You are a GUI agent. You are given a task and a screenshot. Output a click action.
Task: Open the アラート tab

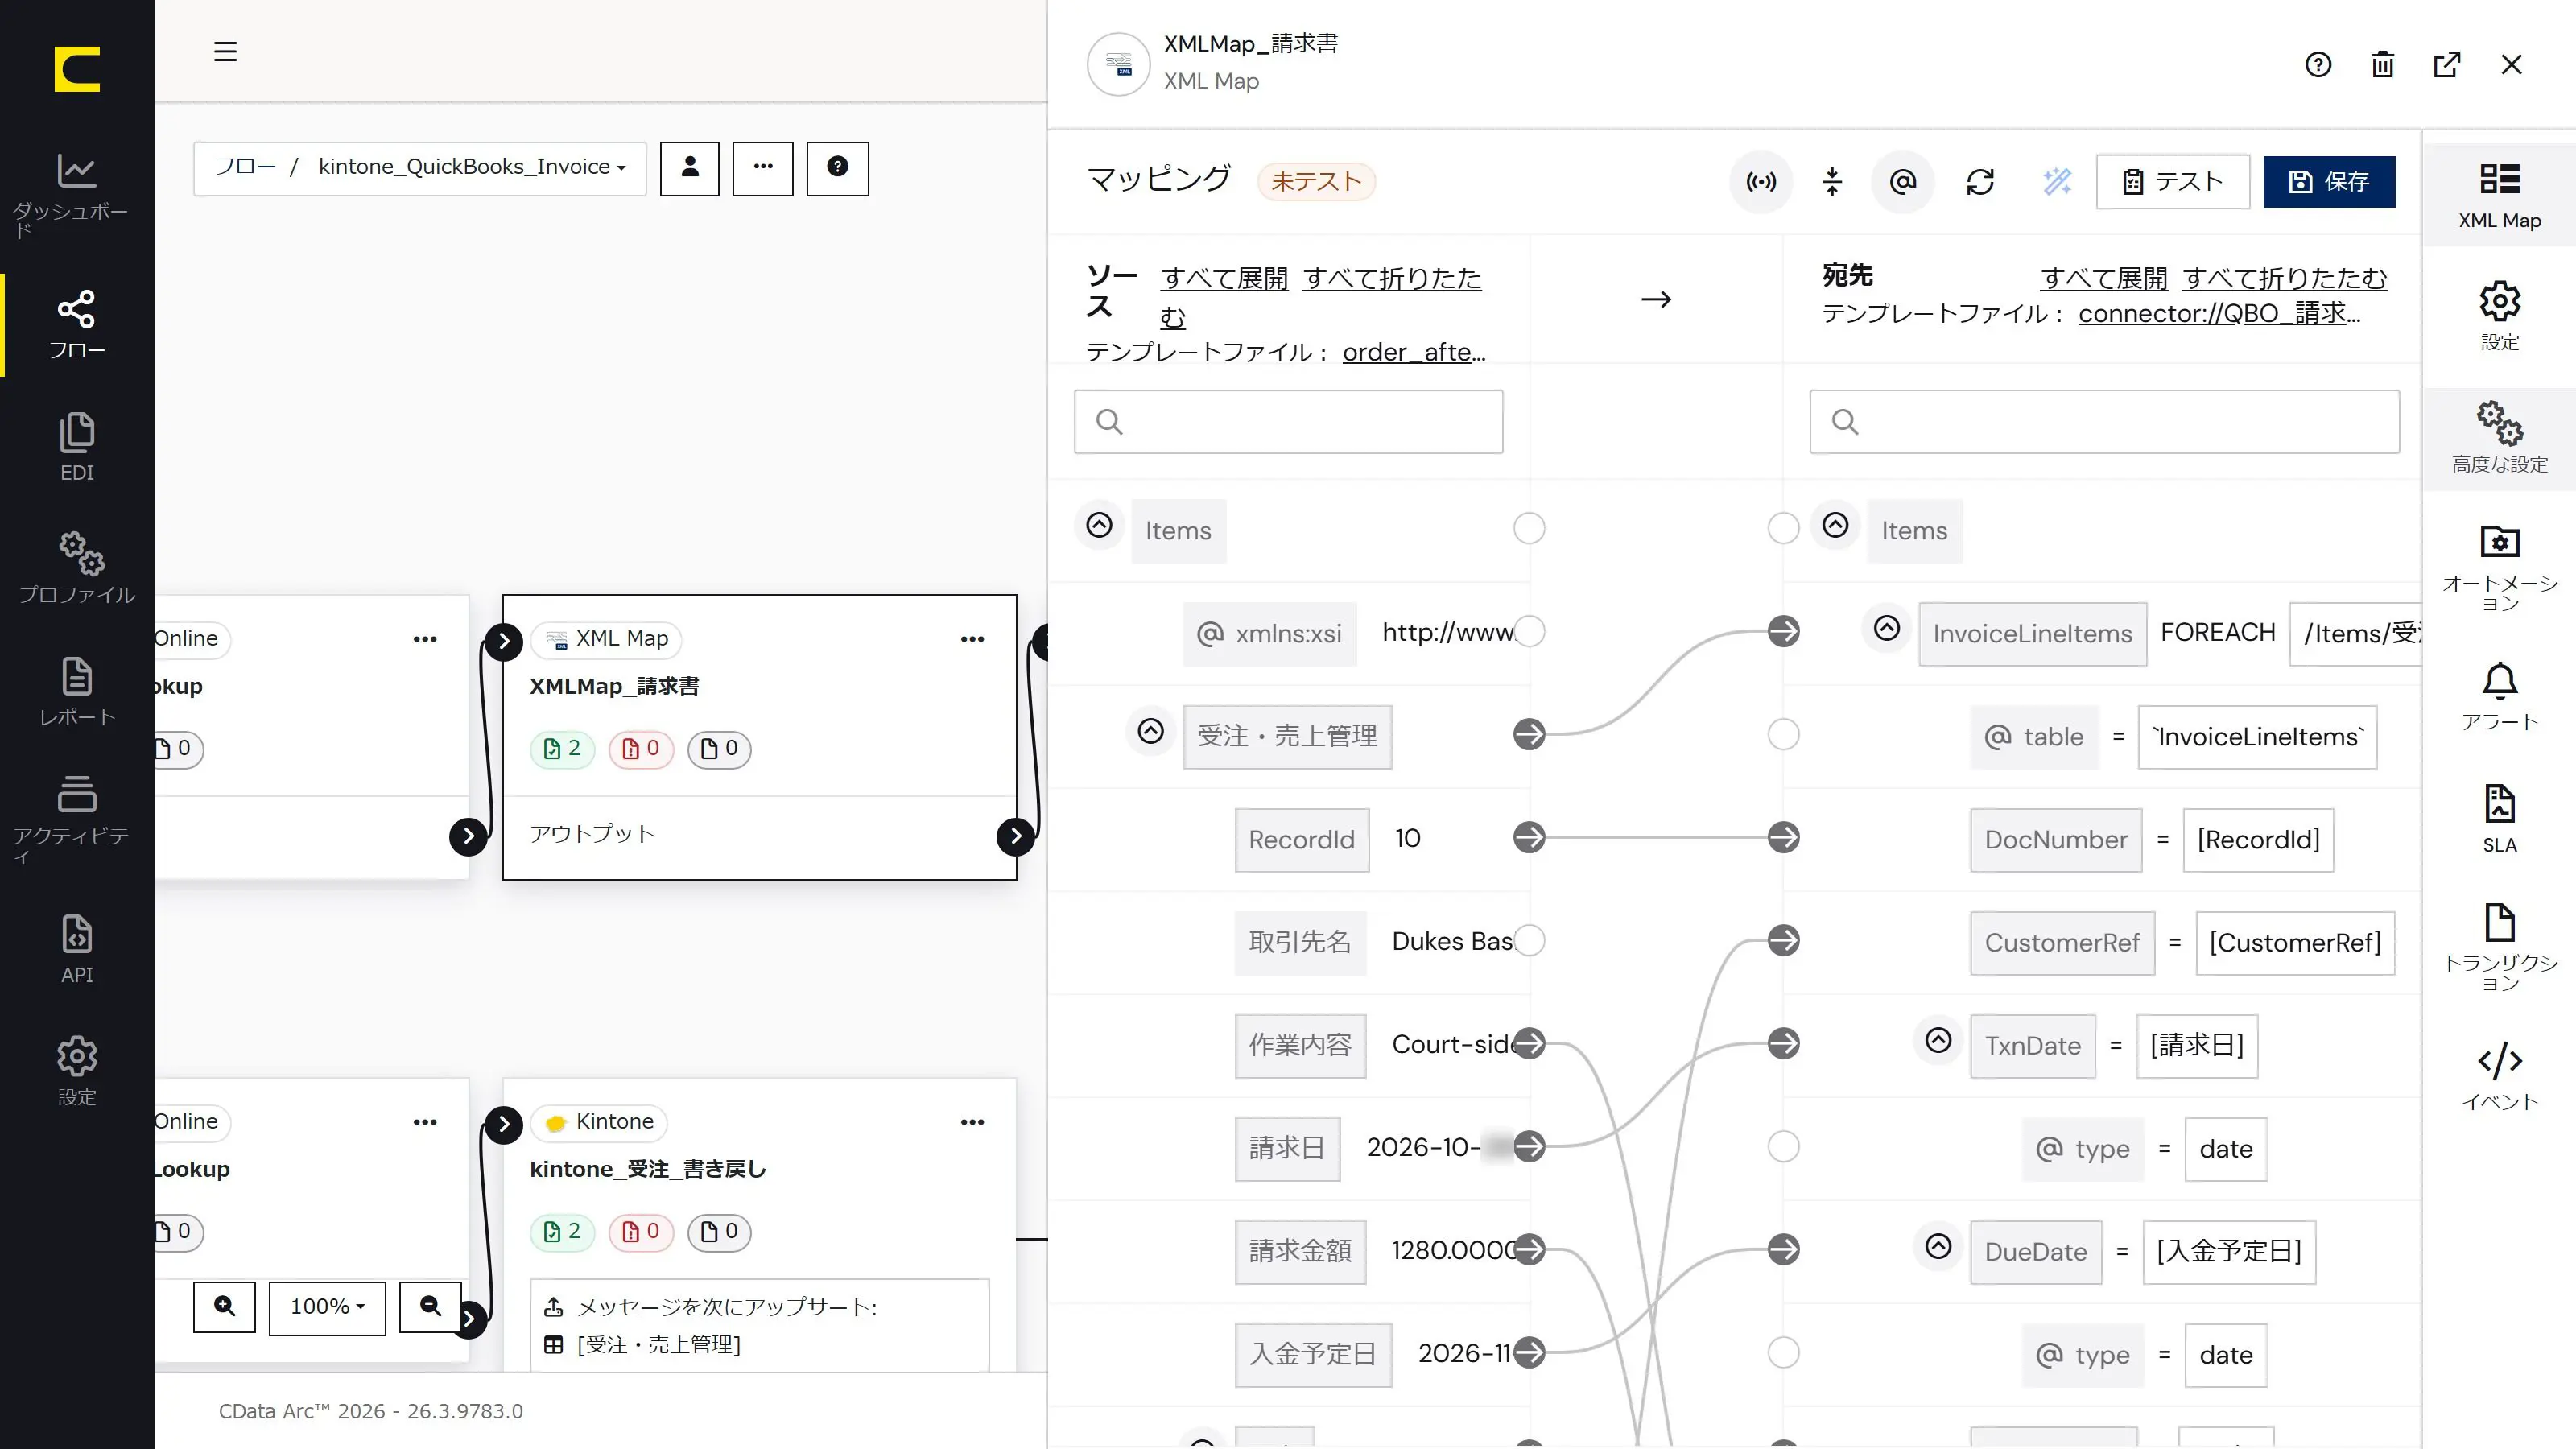point(2499,697)
